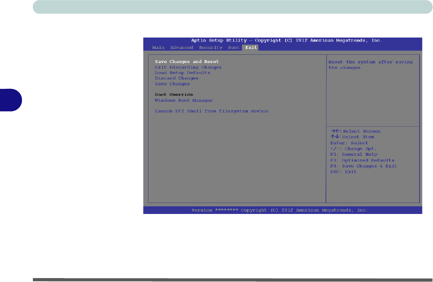Image resolution: width=433 pixels, height=282 pixels.
Task: Launch EFI Shell from filesystem device
Action: click(211, 111)
